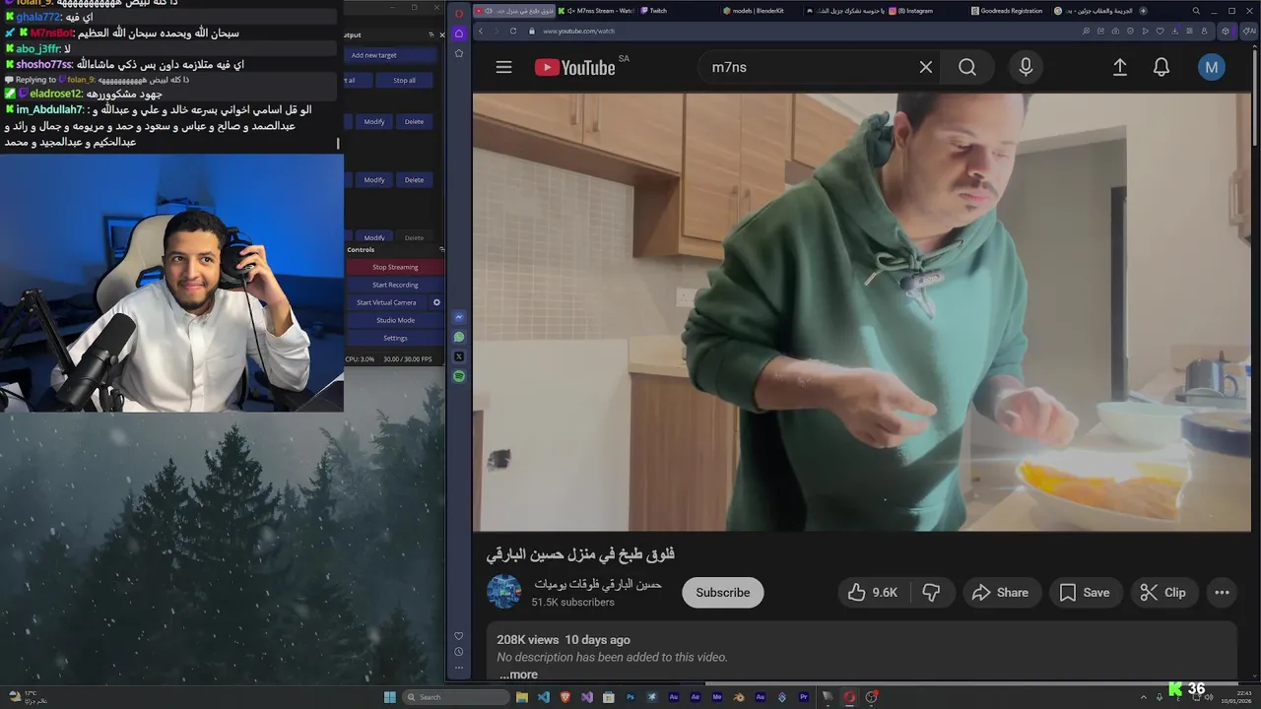The height and width of the screenshot is (709, 1261).
Task: Open Settings in OBS Controls
Action: [395, 338]
